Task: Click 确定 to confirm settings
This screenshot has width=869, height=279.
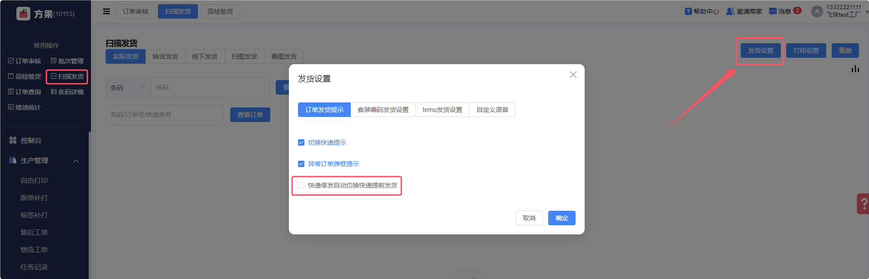Action: (x=562, y=218)
